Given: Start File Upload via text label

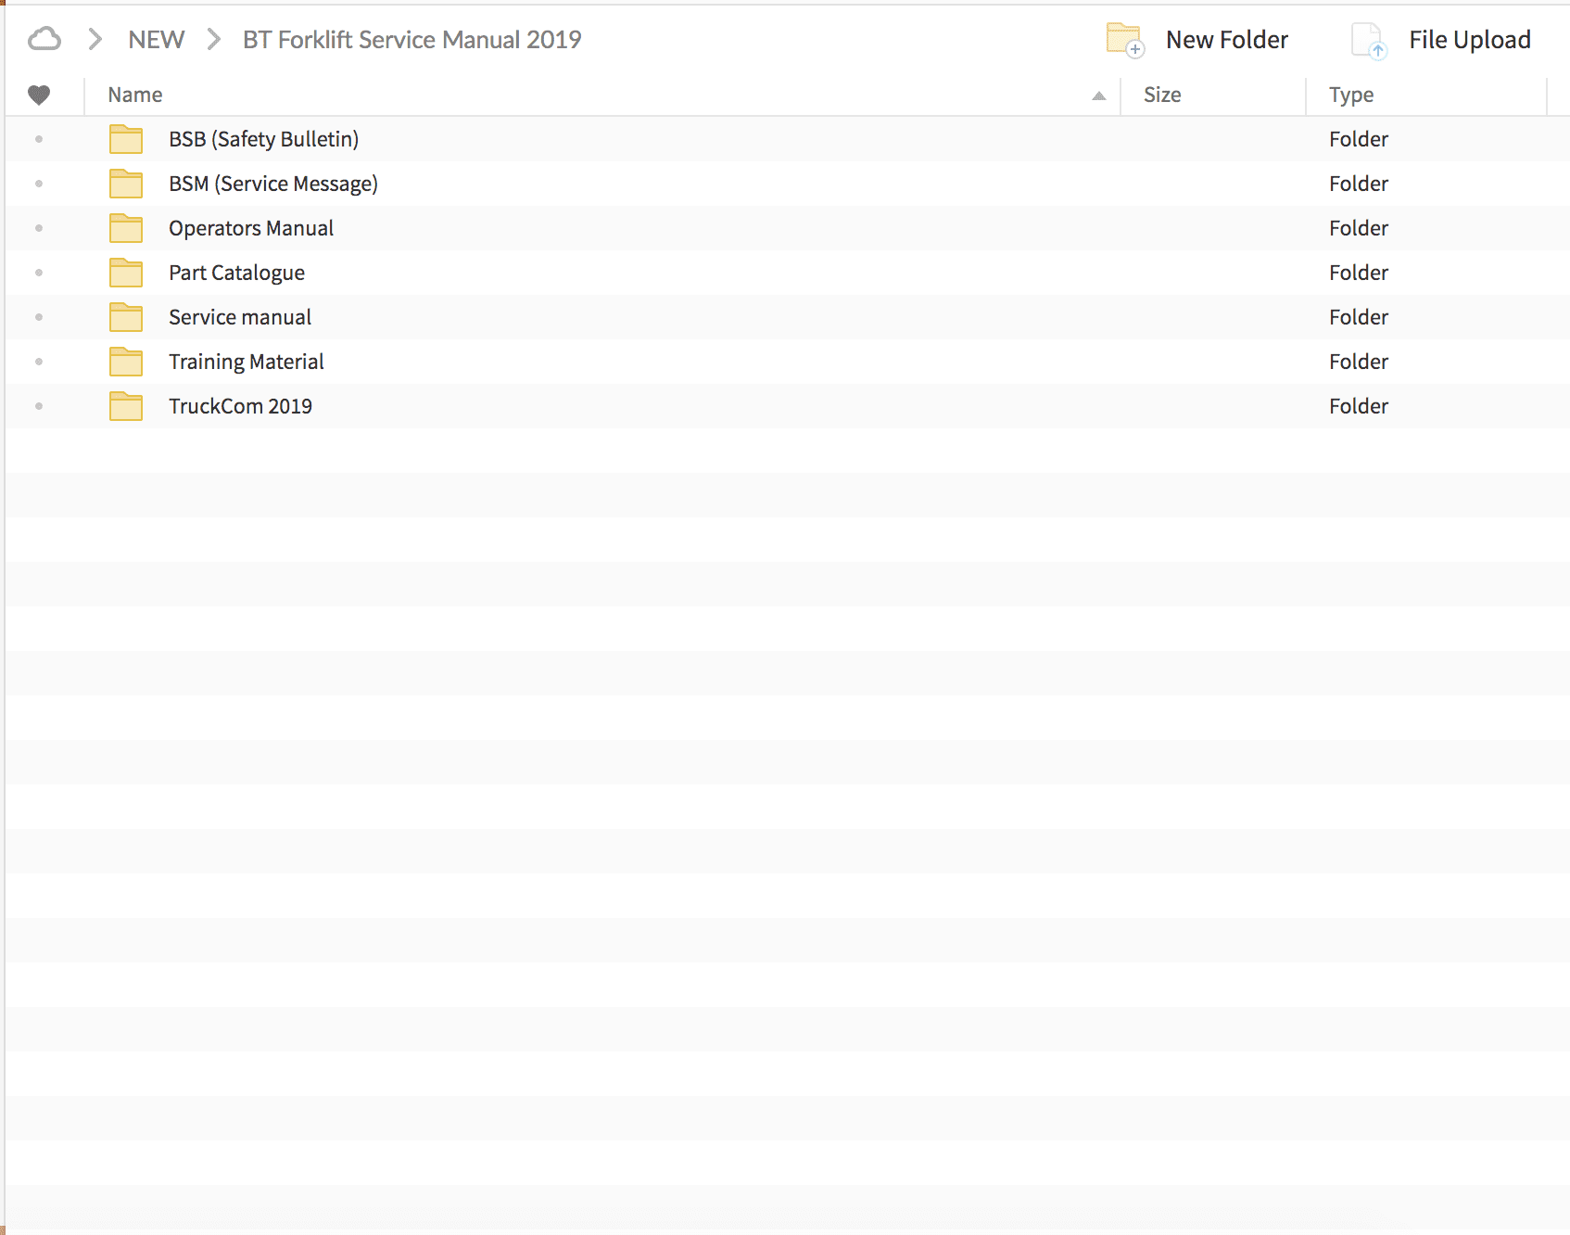Looking at the screenshot, I should [1469, 39].
